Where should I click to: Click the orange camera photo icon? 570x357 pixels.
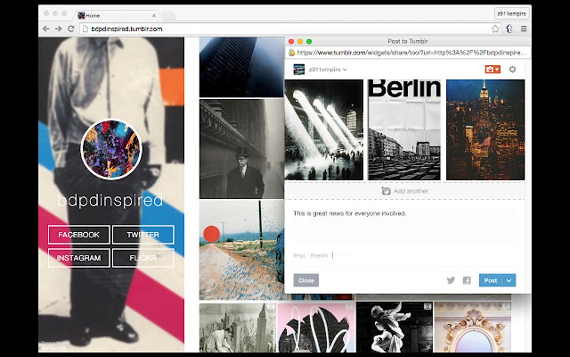(488, 69)
